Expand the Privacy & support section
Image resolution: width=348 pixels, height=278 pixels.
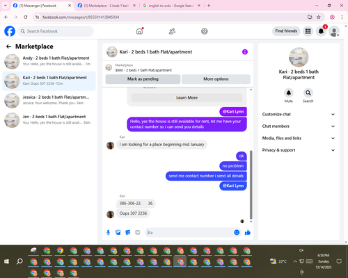tap(299, 150)
